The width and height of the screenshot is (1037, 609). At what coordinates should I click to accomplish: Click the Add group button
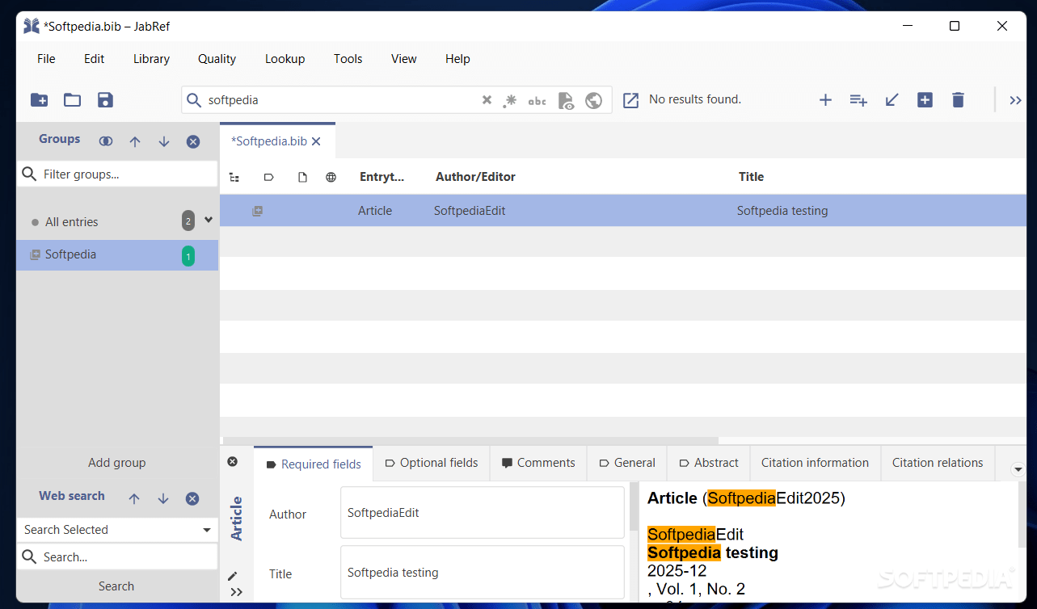117,464
